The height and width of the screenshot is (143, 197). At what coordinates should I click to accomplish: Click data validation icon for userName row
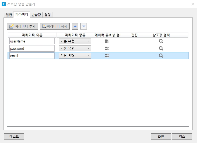click(107, 41)
